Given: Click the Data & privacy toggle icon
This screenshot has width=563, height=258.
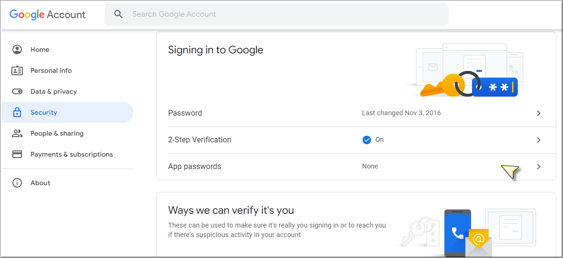Looking at the screenshot, I should [x=17, y=91].
